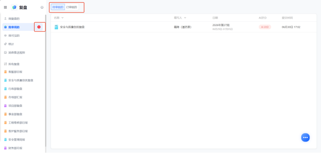Open 安全与质量创优复盘 in the table

coord(72,27)
